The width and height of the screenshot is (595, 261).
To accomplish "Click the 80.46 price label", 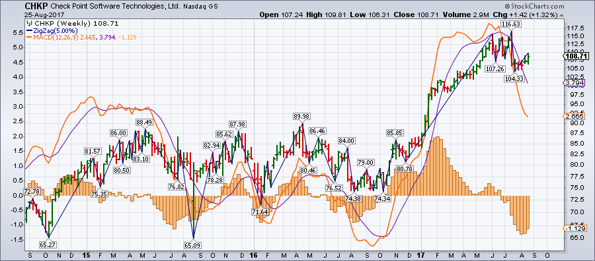I will click(x=307, y=170).
